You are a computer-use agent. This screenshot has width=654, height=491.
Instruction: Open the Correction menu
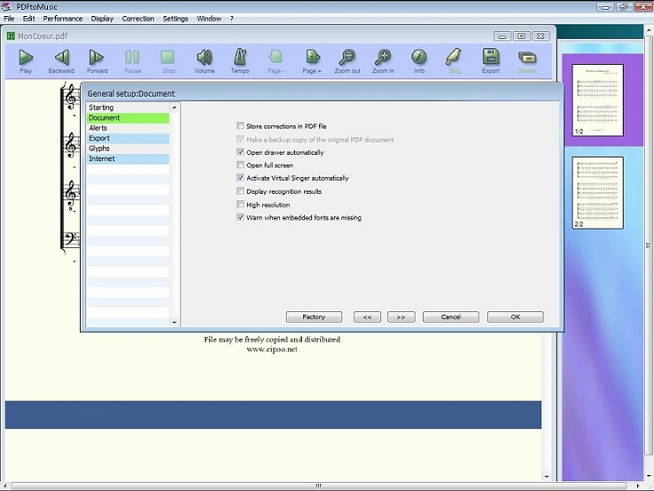[137, 19]
